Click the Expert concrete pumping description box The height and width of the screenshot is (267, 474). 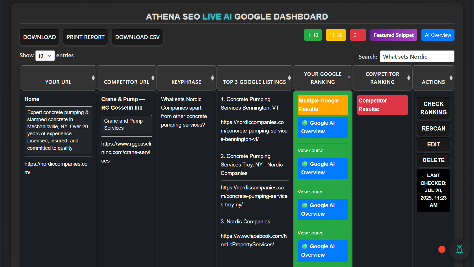[58, 130]
